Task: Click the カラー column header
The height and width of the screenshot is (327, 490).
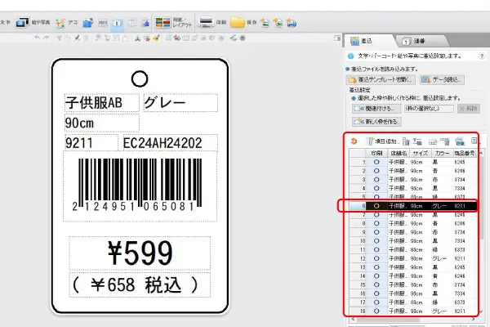Action: 442,154
